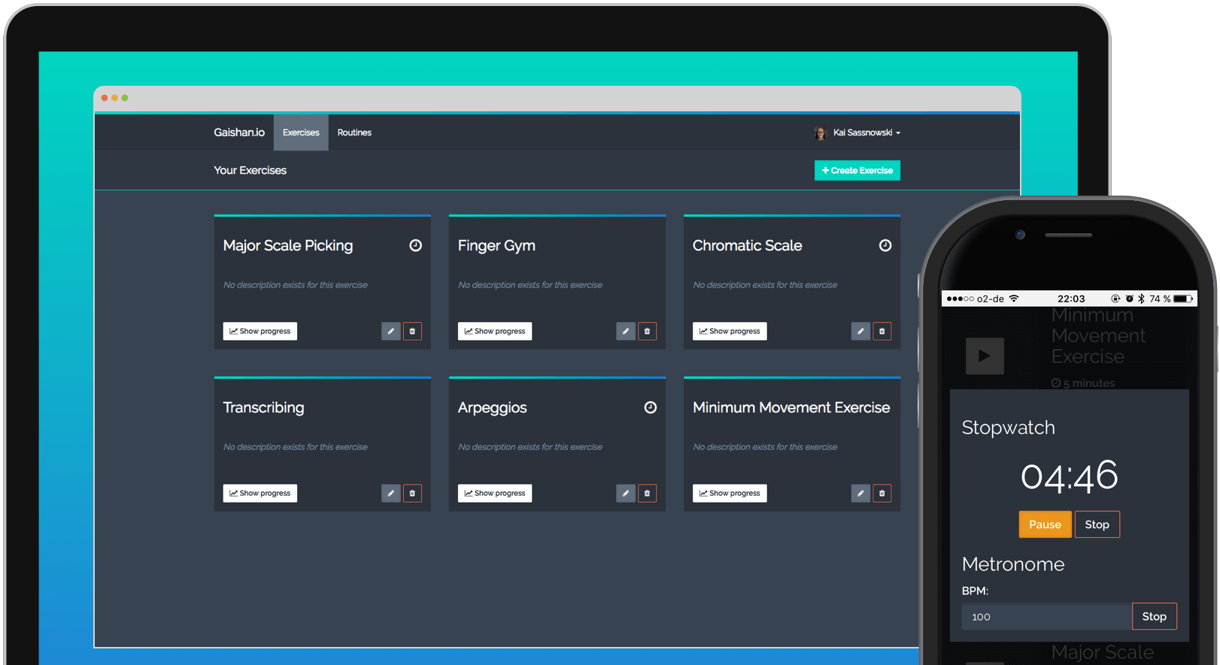Screen dimensions: 1220x665
Task: Click the clock icon on Arpeggios card
Action: point(651,407)
